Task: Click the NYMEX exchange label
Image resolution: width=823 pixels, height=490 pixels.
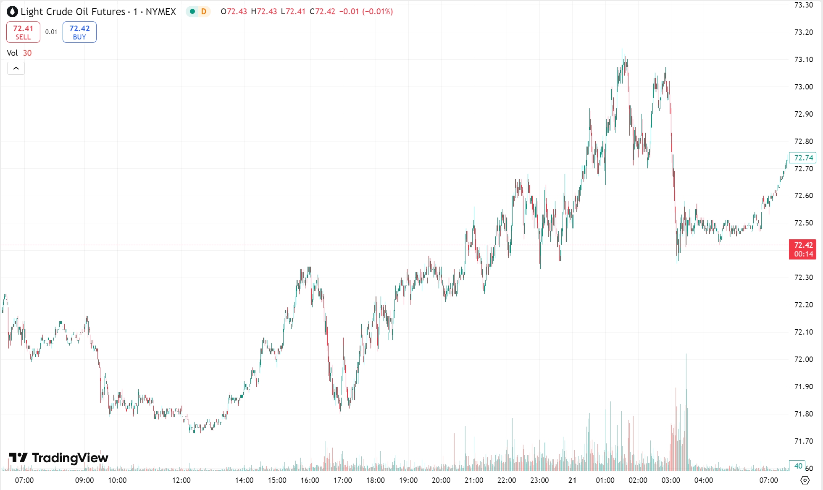Action: 160,12
